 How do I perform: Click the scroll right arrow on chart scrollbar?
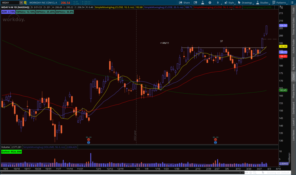click(243, 173)
